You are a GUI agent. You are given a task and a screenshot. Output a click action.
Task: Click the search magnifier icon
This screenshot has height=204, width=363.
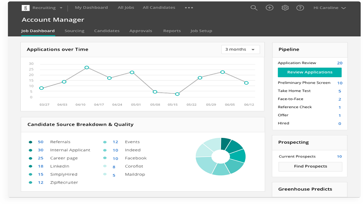point(254,8)
